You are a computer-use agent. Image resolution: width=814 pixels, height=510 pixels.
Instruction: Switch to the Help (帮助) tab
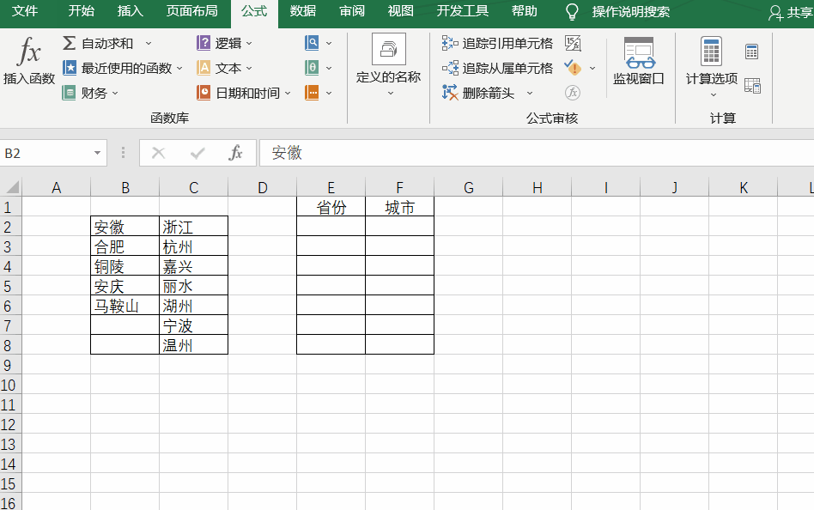coord(525,11)
